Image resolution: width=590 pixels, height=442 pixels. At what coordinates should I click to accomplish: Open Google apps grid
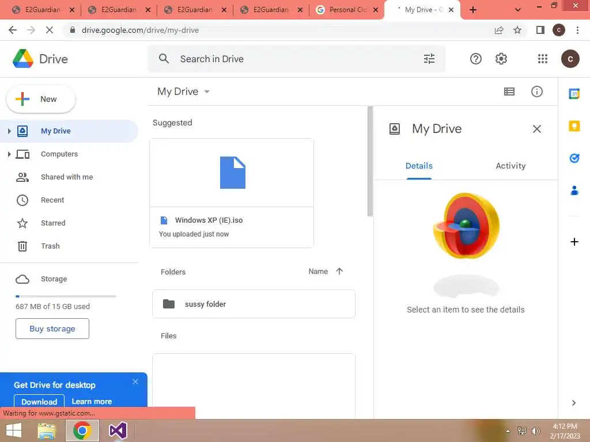point(542,59)
